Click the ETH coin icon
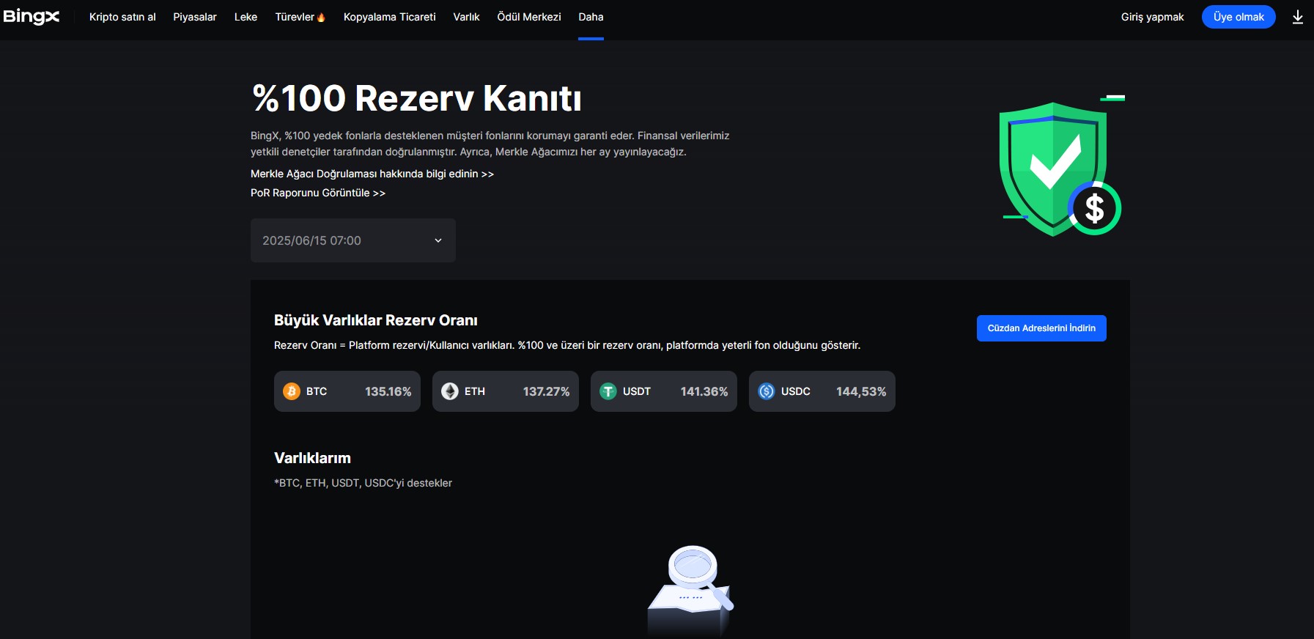The width and height of the screenshot is (1314, 639). click(x=450, y=391)
